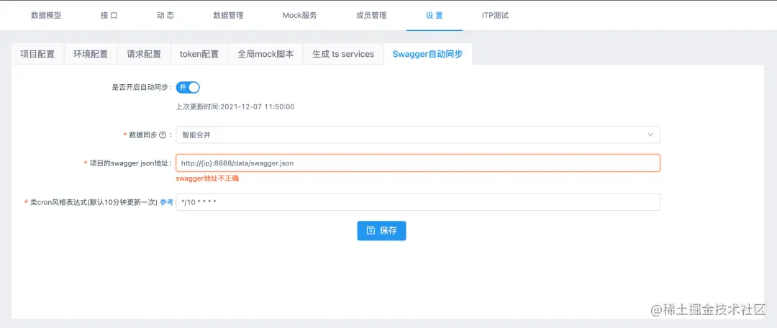
Task: Go to the 接口 navigation tab
Action: click(109, 15)
